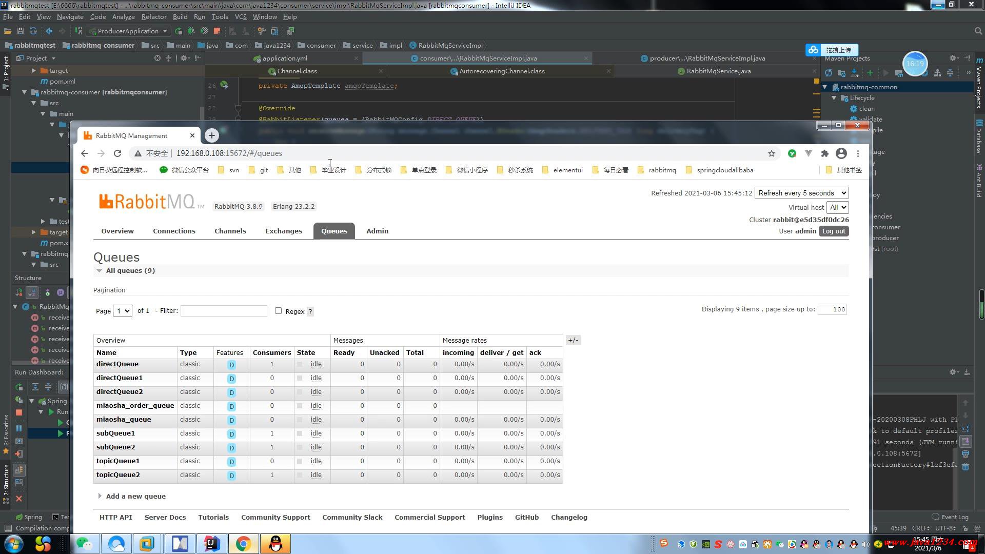Viewport: 985px width, 554px height.
Task: Switch to the Admin tab in RabbitMQ
Action: coord(377,231)
